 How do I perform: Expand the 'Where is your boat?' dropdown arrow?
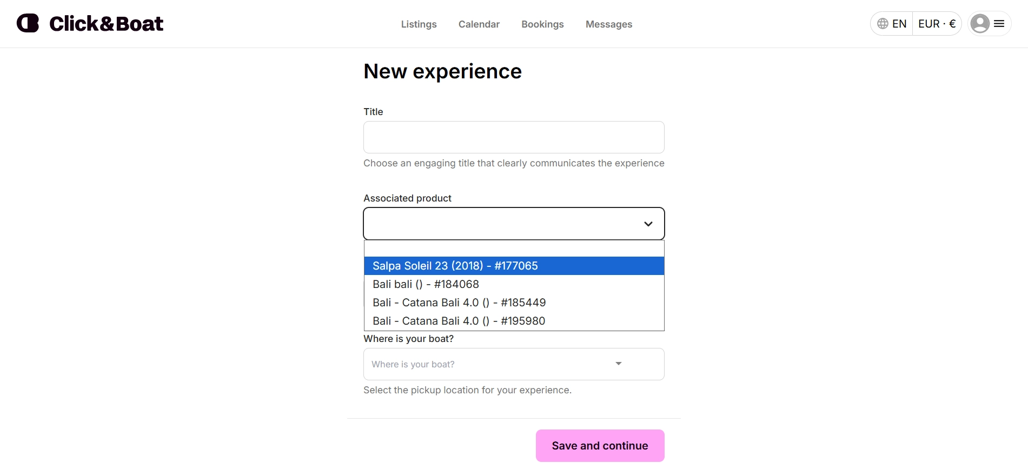[619, 364]
